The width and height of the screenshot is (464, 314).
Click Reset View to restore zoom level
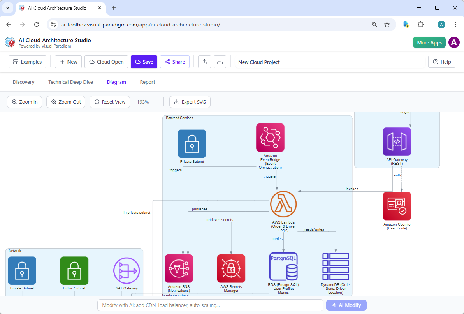tap(109, 102)
